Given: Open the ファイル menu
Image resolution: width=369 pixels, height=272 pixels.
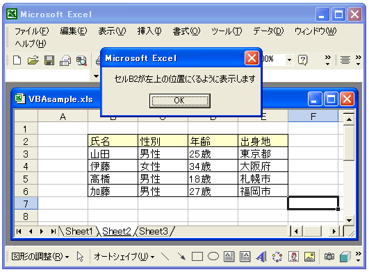Looking at the screenshot, I should coord(32,31).
